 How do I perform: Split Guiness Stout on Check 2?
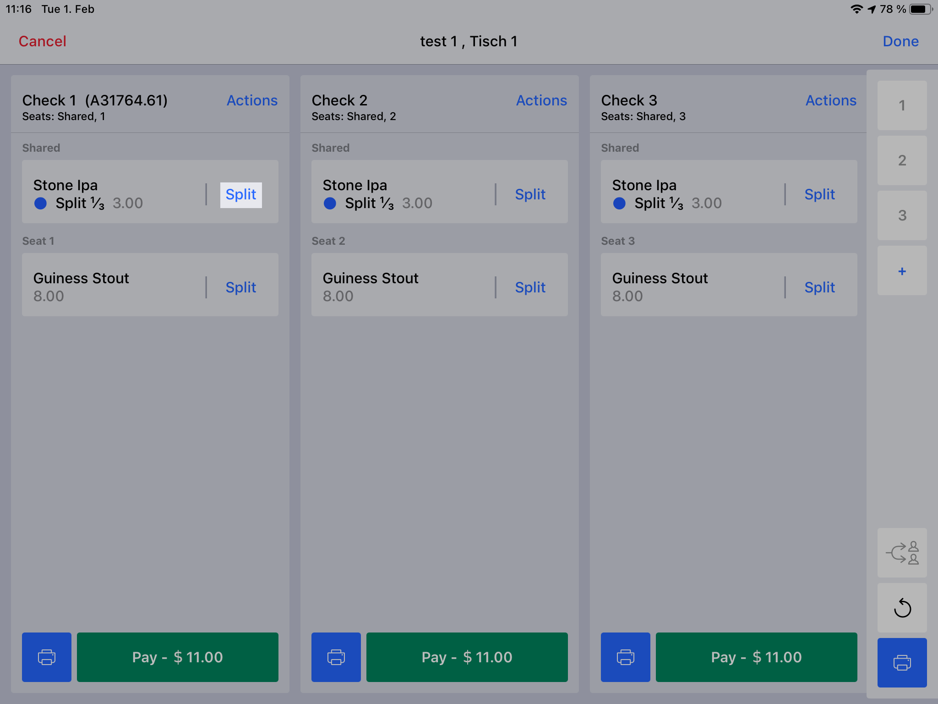click(530, 287)
